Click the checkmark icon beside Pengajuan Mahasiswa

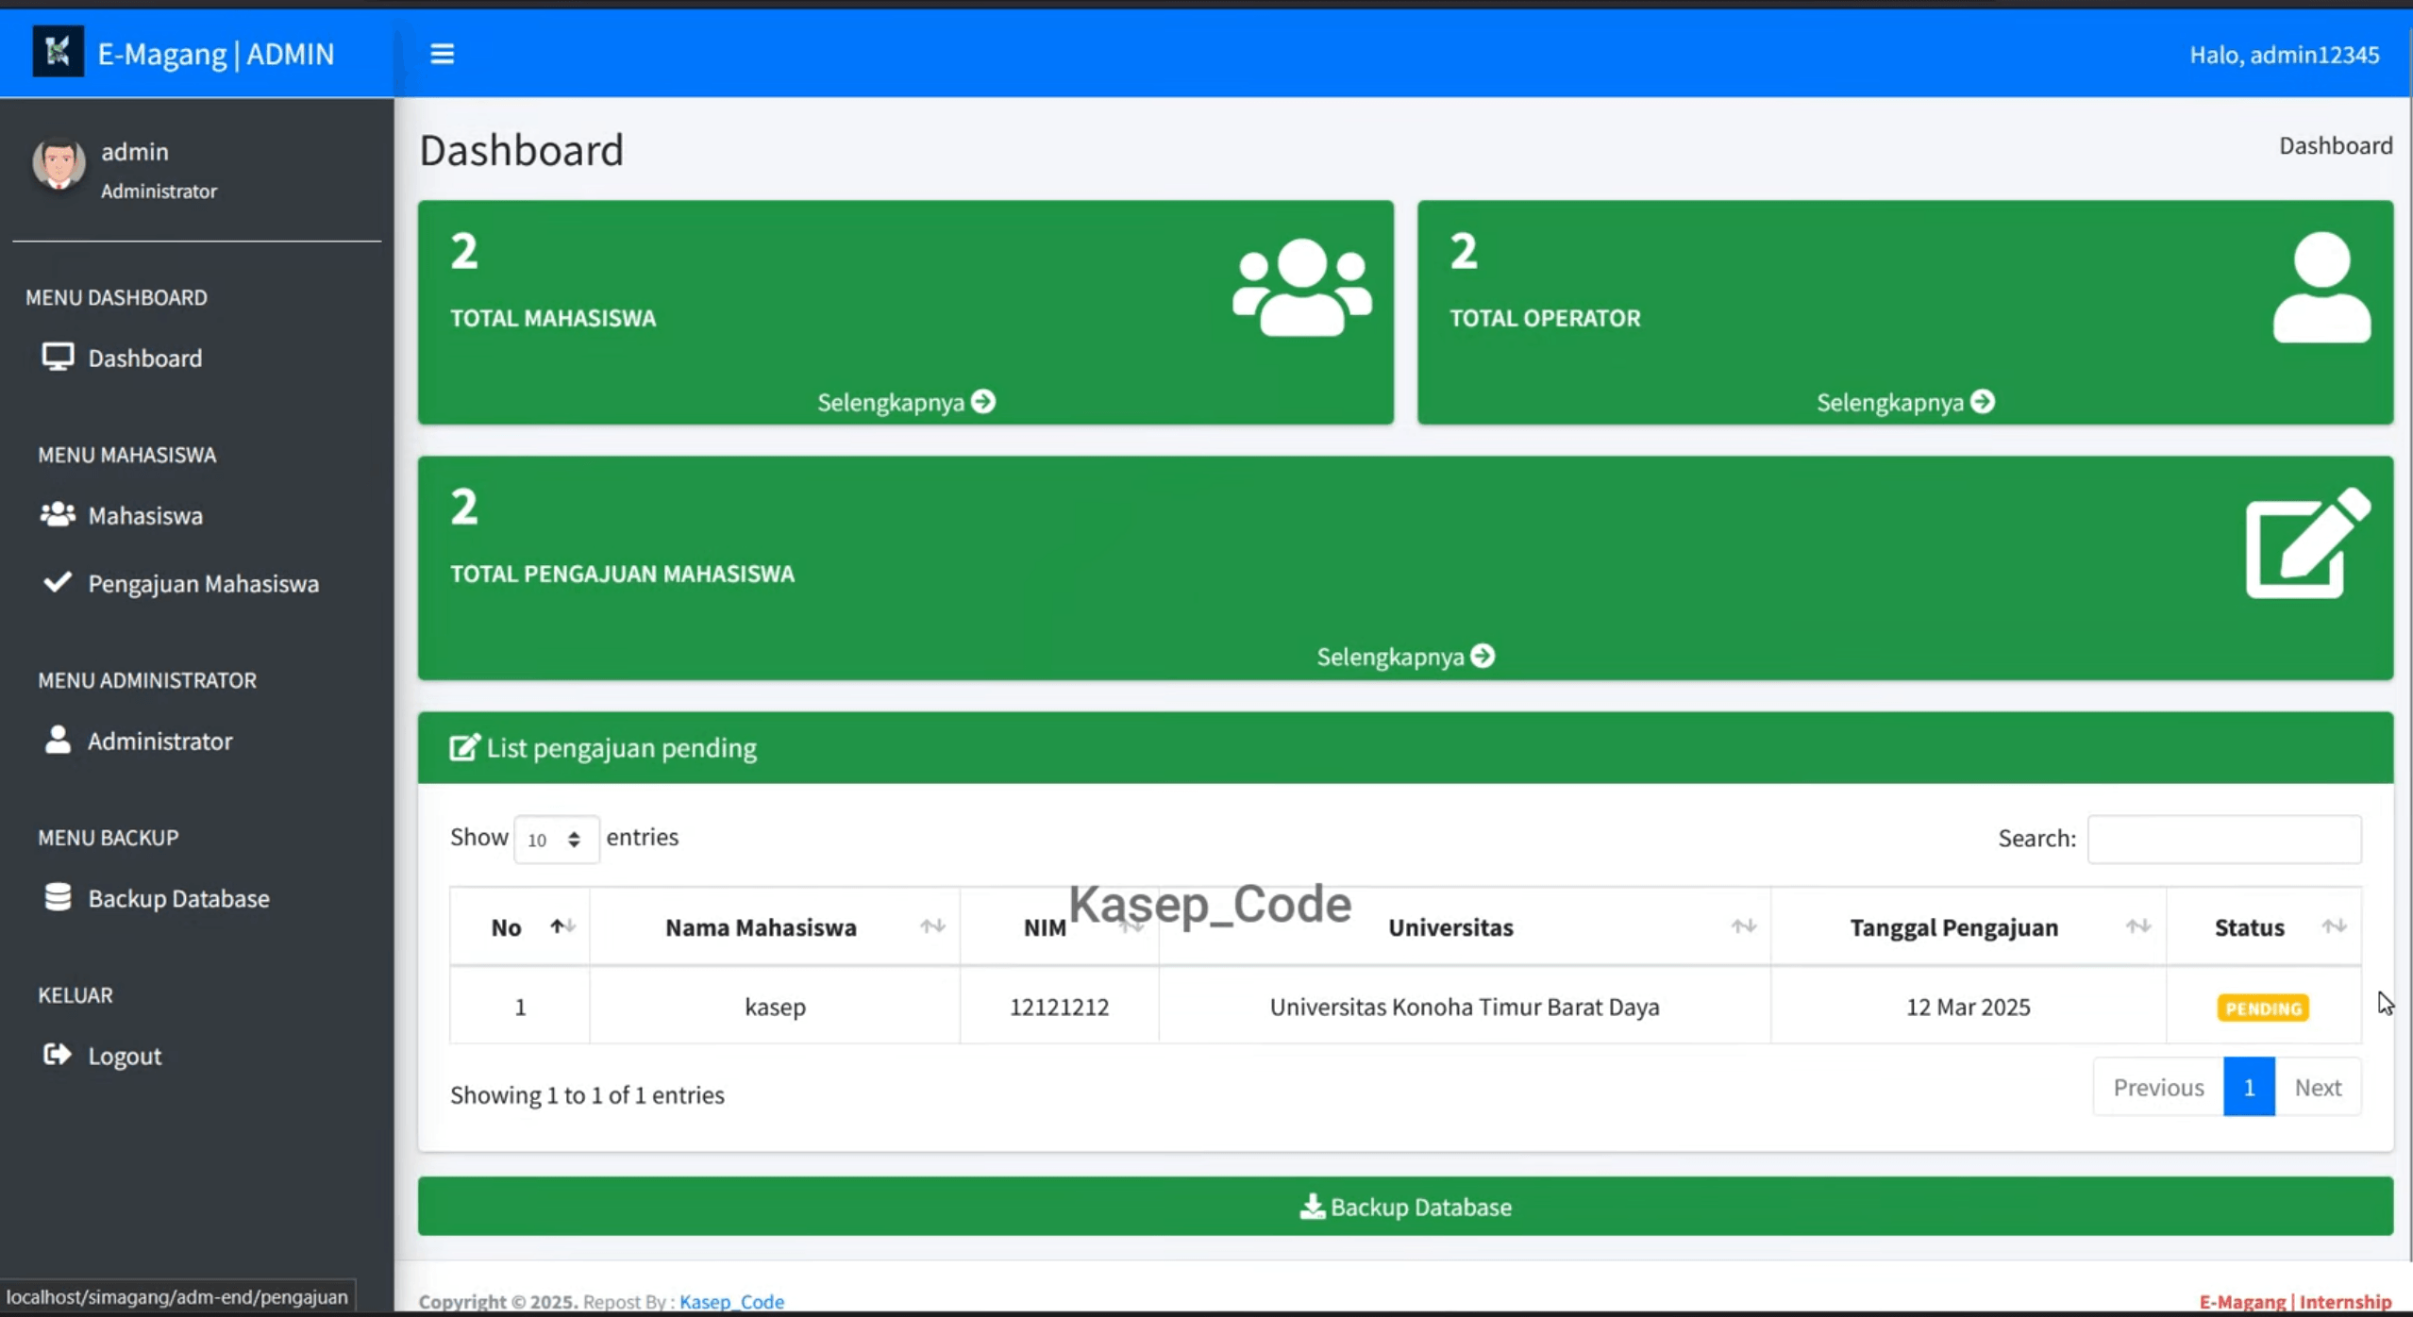[x=58, y=582]
